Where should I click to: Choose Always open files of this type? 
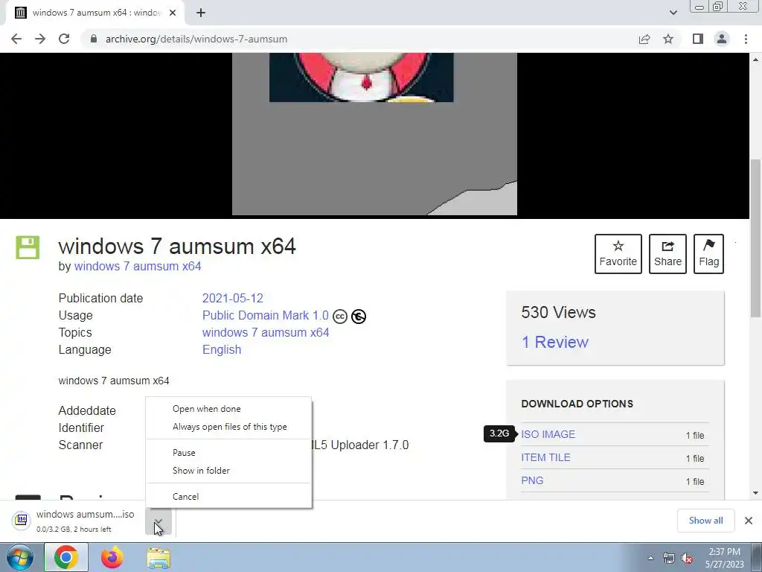[228, 427]
